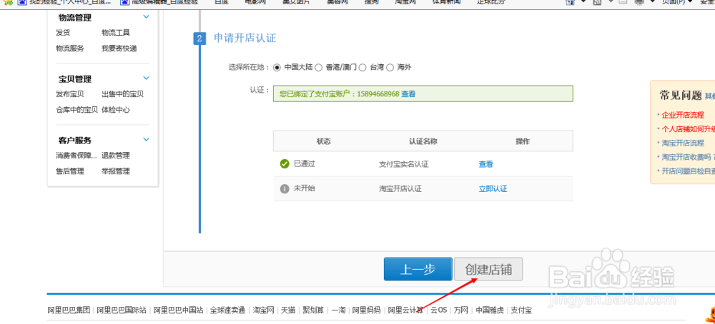
Task: Open the 淘宝网 footer link
Action: (264, 310)
